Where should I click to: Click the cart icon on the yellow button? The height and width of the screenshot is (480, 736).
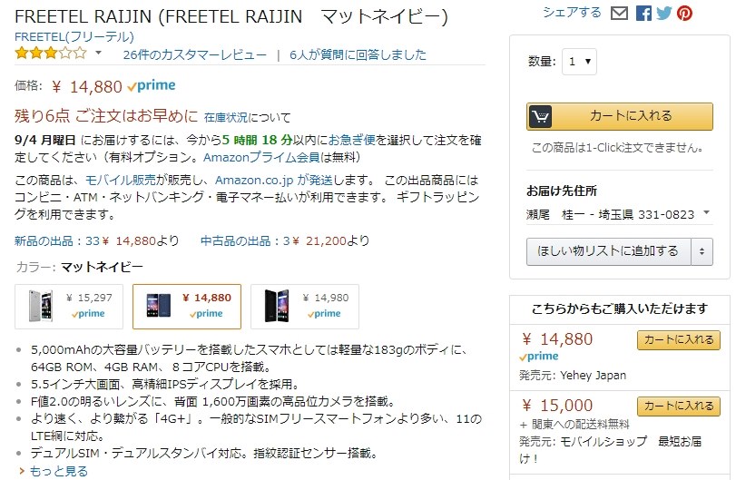[541, 116]
